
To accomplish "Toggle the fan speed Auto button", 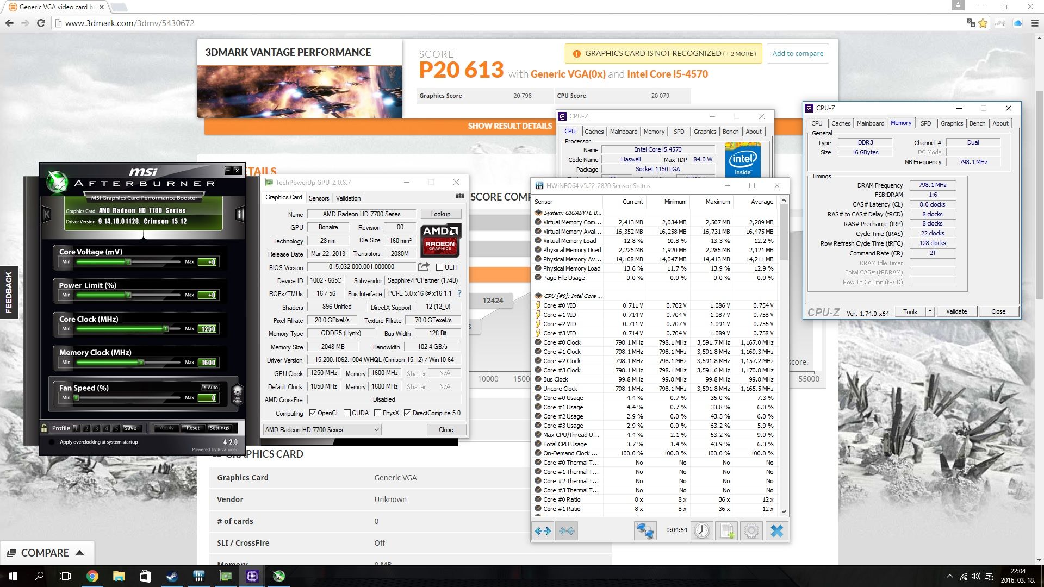I will 210,388.
